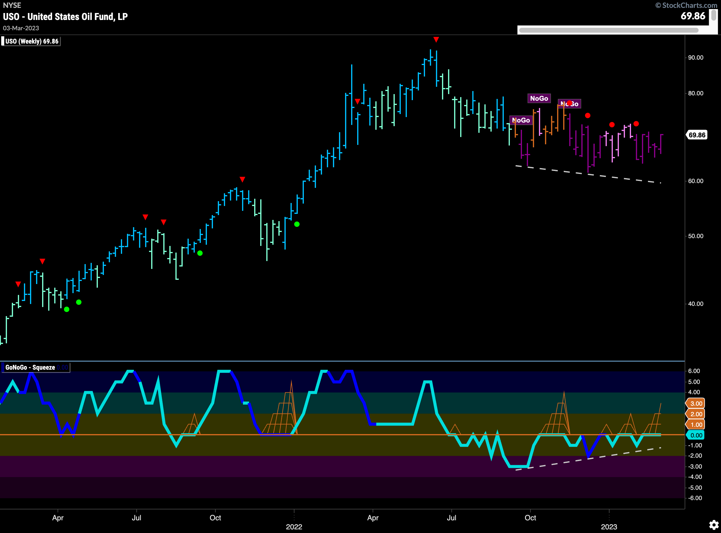Click the 60.00 price axis label
This screenshot has width=721, height=533.
click(696, 181)
